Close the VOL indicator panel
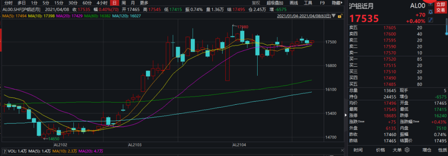448x156 pixels. [342, 151]
